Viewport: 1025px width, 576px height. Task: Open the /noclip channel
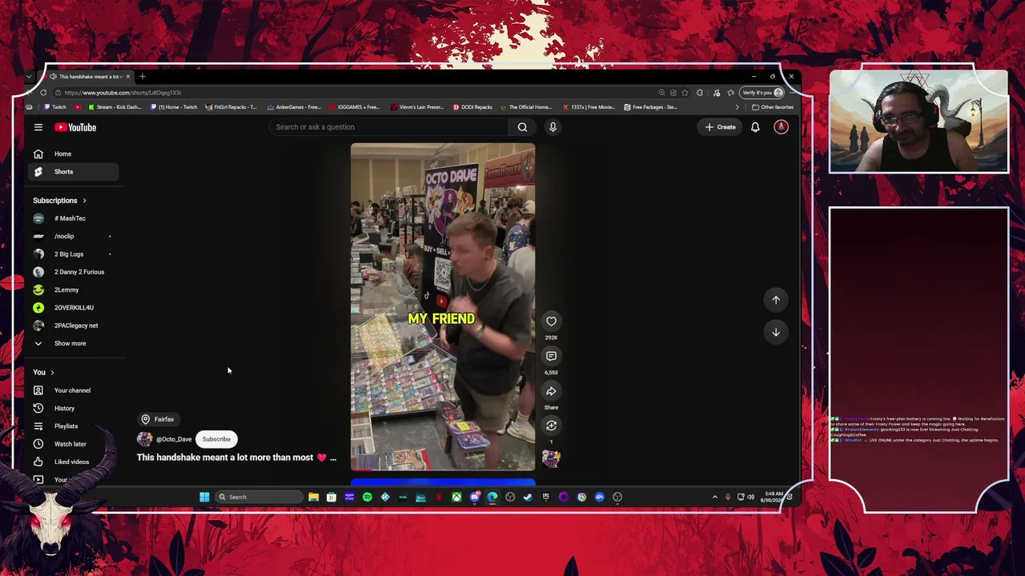click(74, 236)
